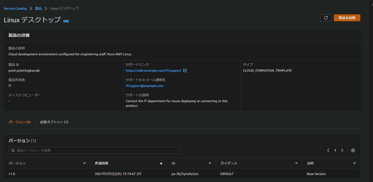
Task: Go to Service Catalog breadcrumb
Action: tap(15, 9)
